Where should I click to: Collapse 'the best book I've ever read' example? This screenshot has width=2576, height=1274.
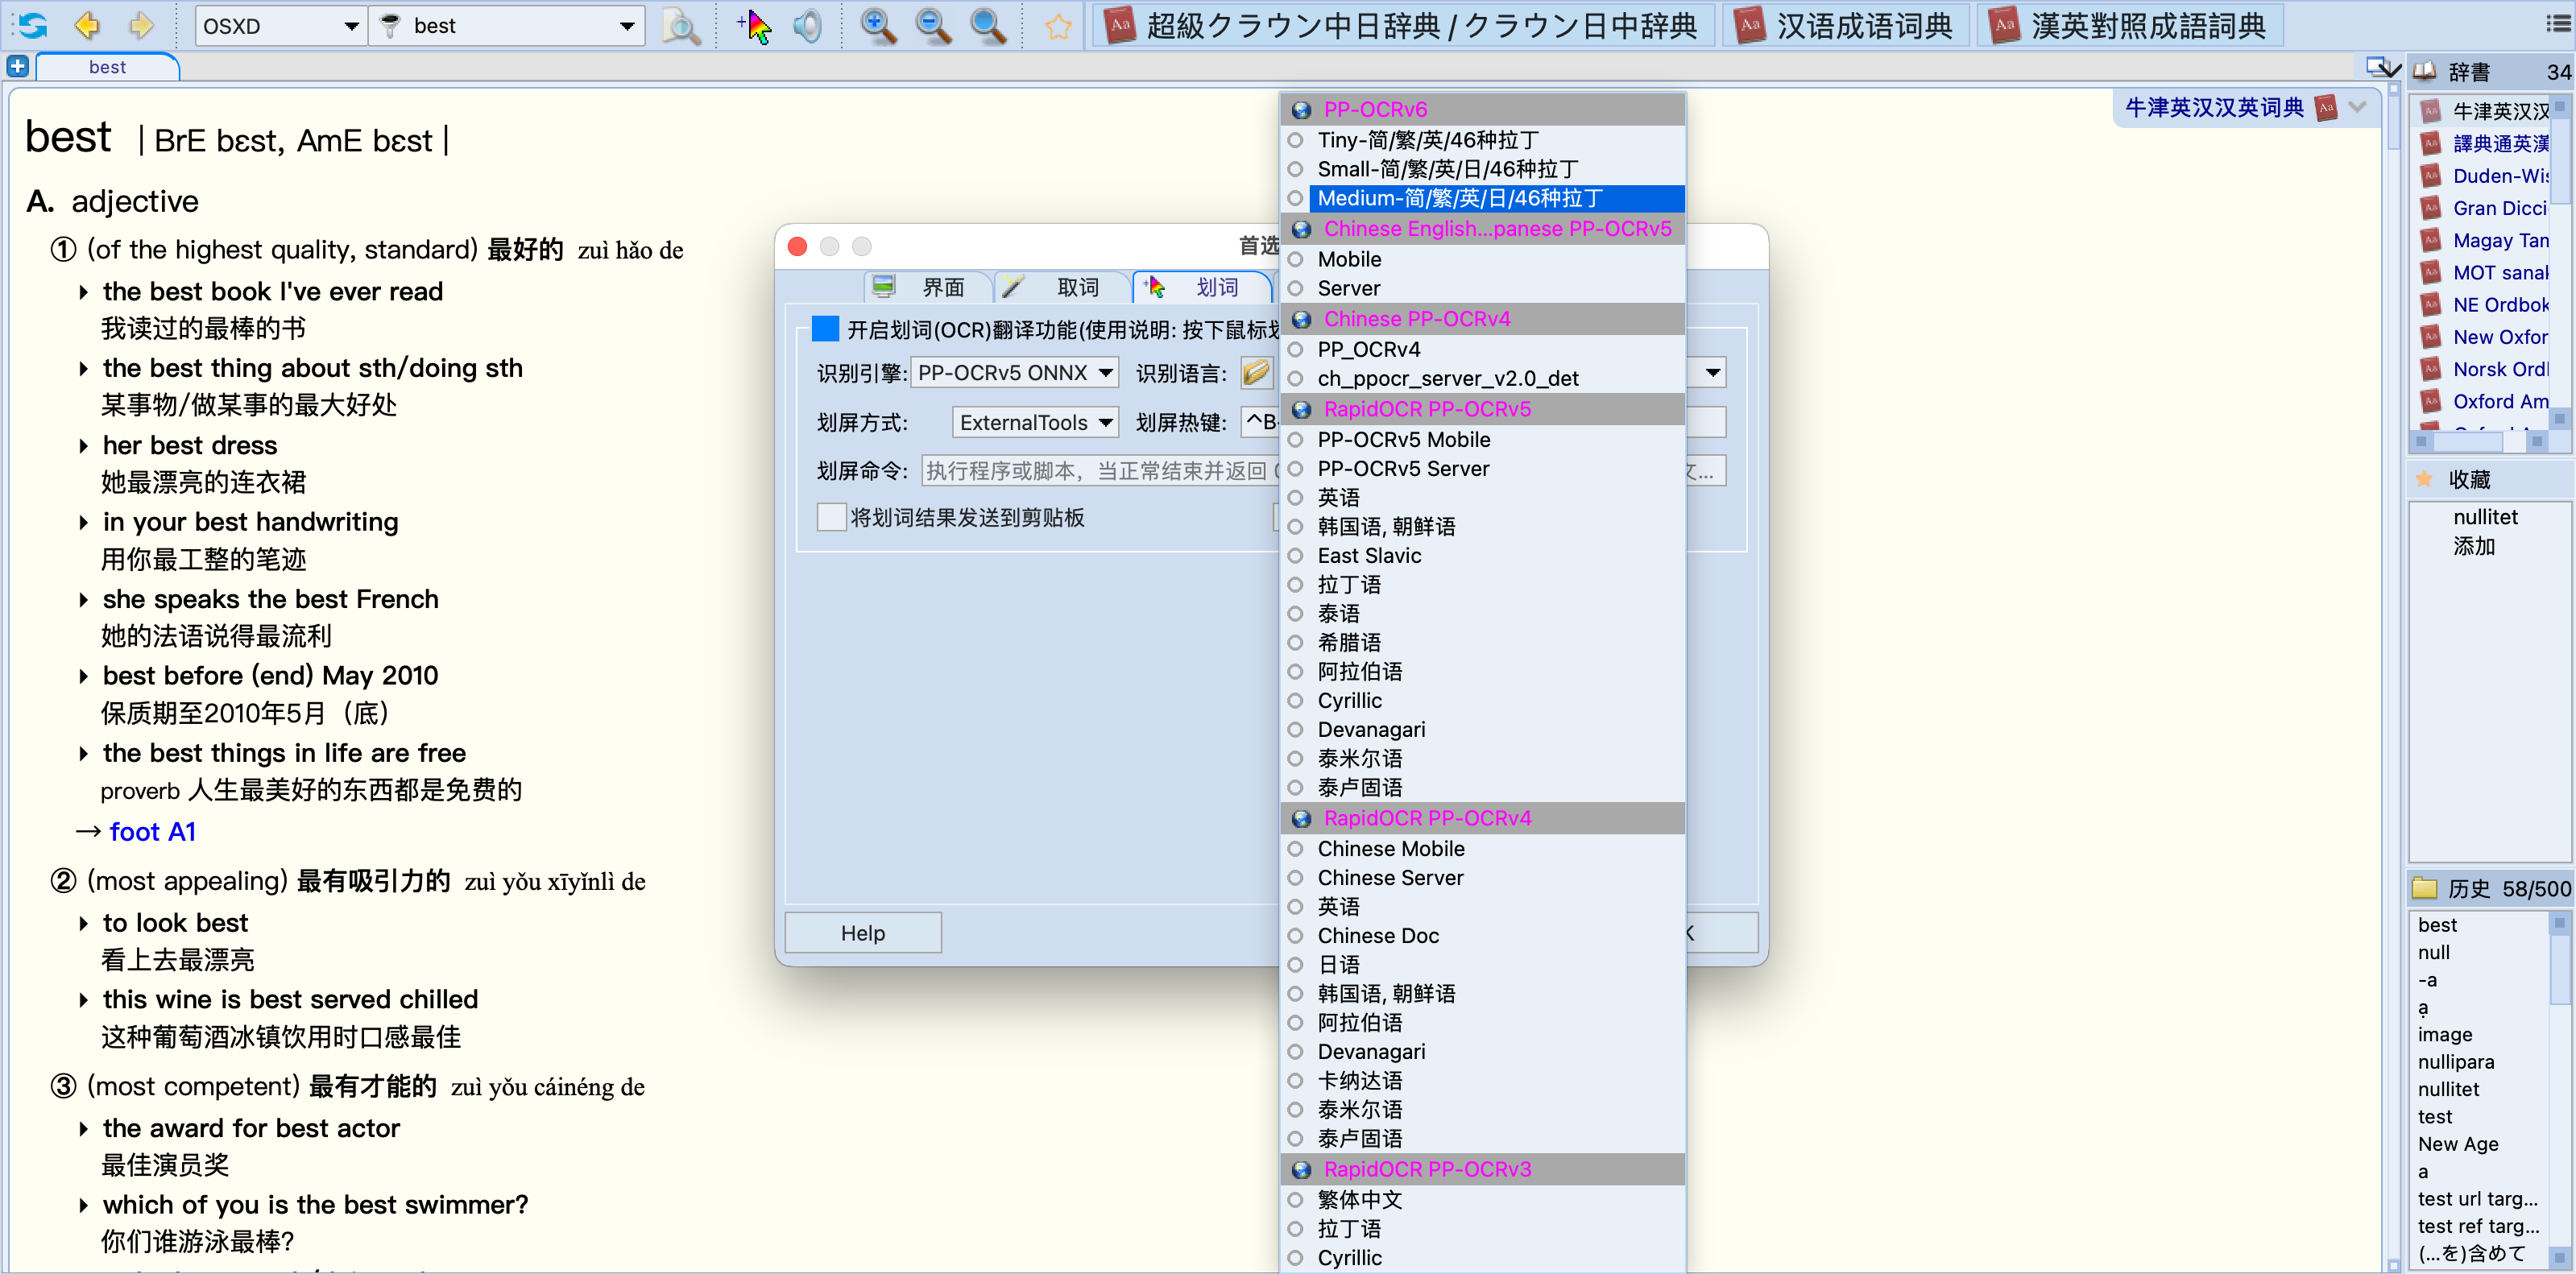pyautogui.click(x=84, y=292)
